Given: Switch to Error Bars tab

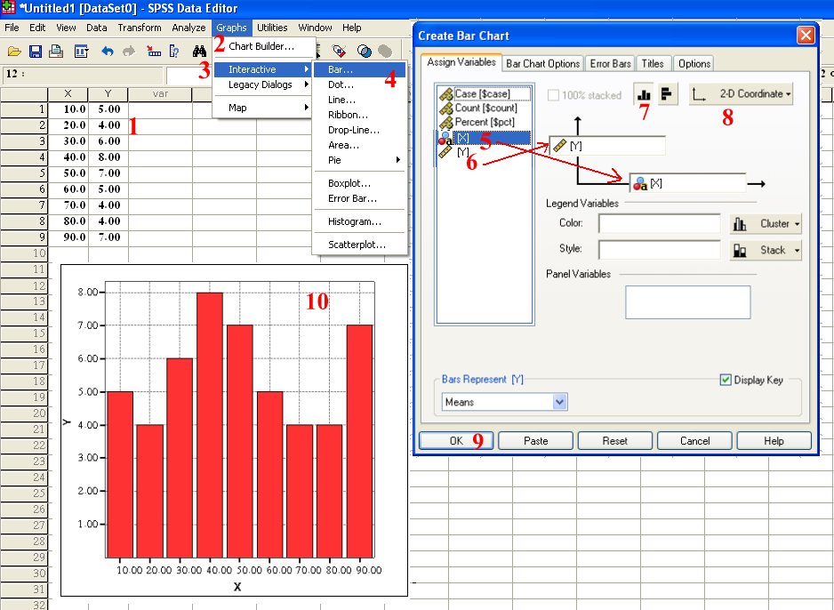Looking at the screenshot, I should click(x=610, y=64).
